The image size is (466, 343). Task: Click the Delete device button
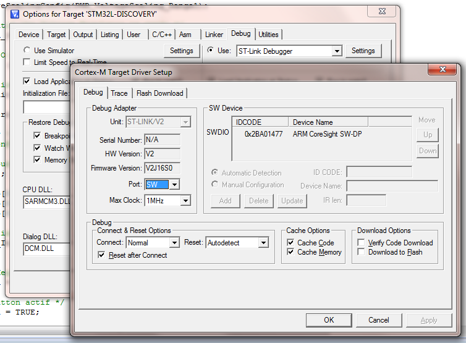pos(258,201)
